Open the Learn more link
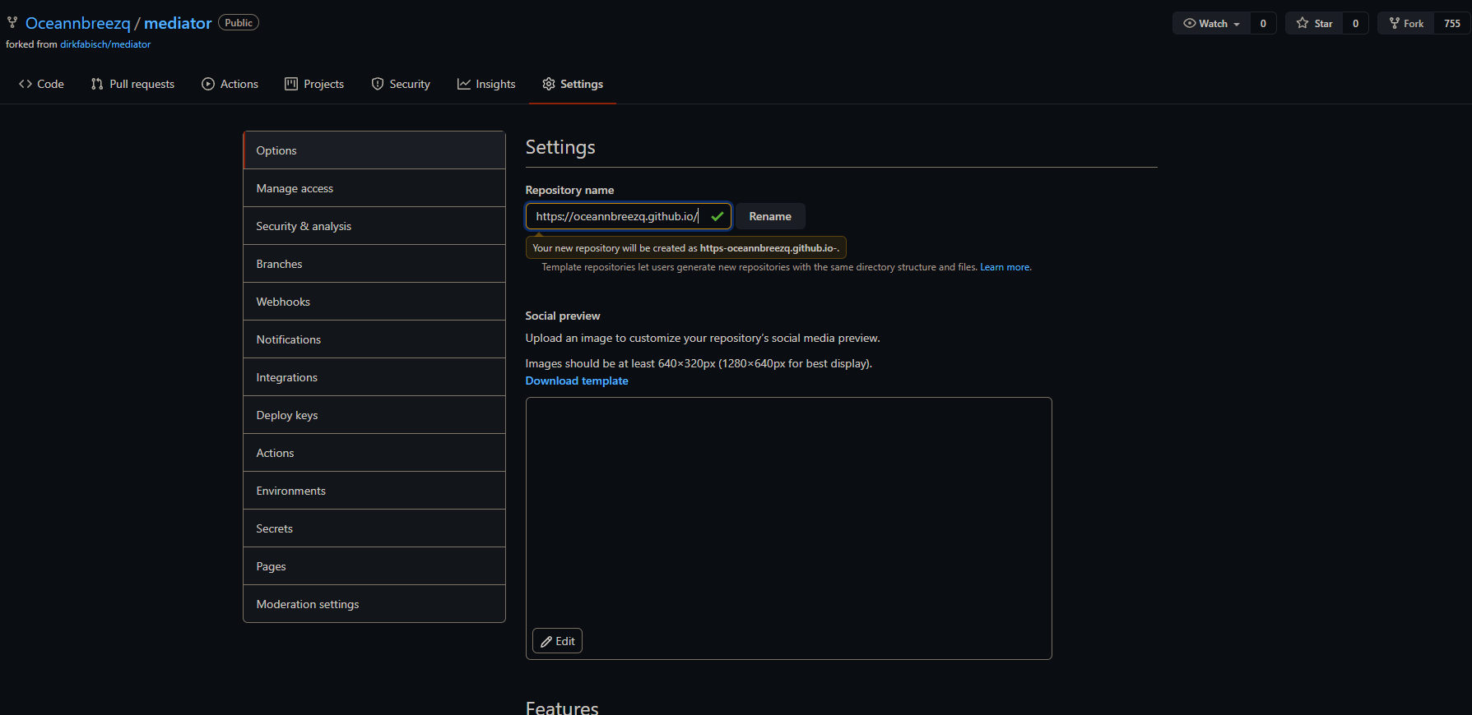The width and height of the screenshot is (1472, 715). coord(1005,267)
